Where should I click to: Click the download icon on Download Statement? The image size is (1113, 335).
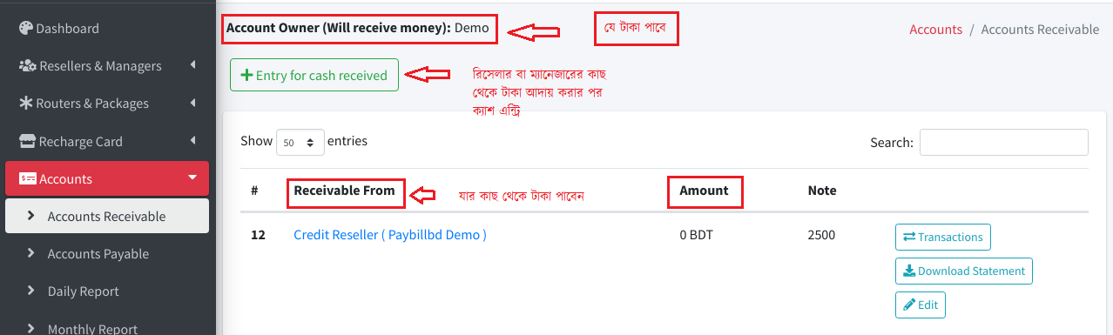coord(909,271)
